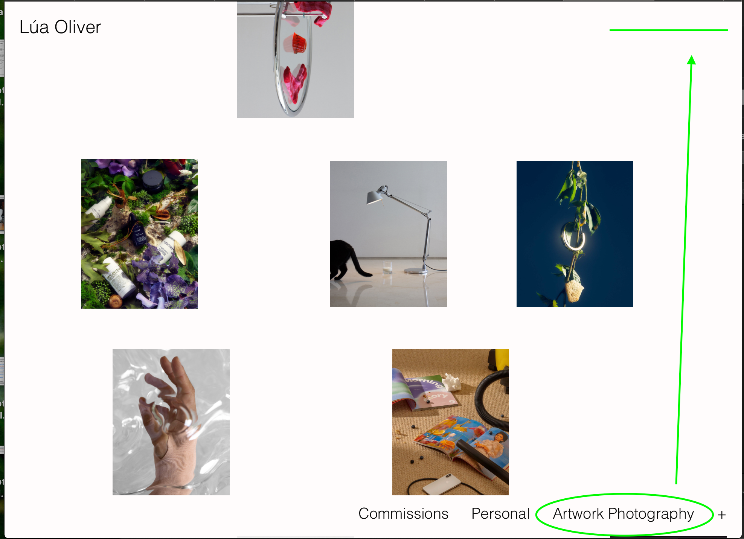744x539 pixels.
Task: Open the hand in clear plastic photo
Action: point(171,422)
